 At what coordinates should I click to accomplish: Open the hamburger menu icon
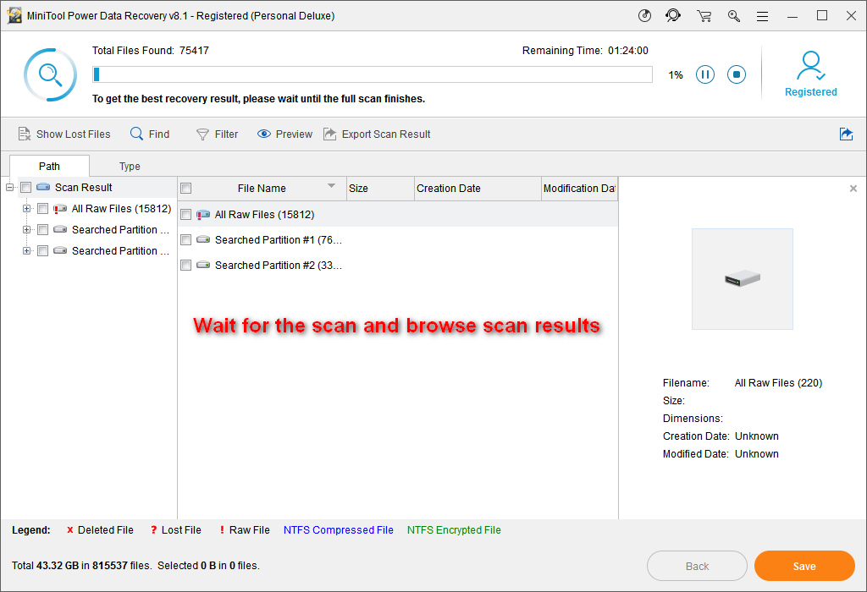tap(763, 17)
